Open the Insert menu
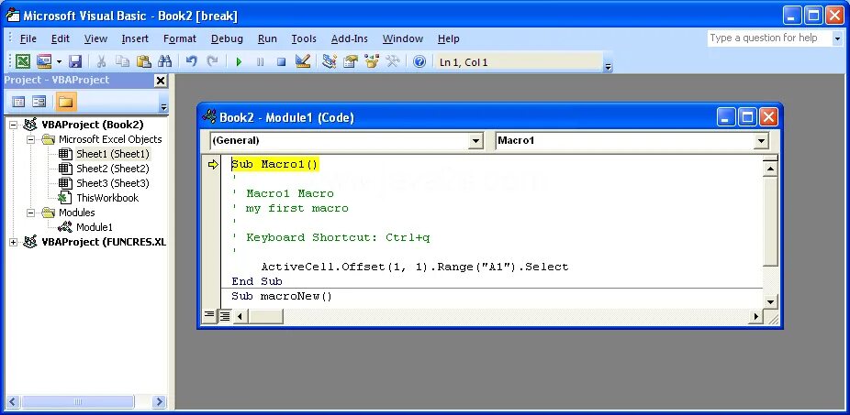This screenshot has height=415, width=850. point(135,38)
